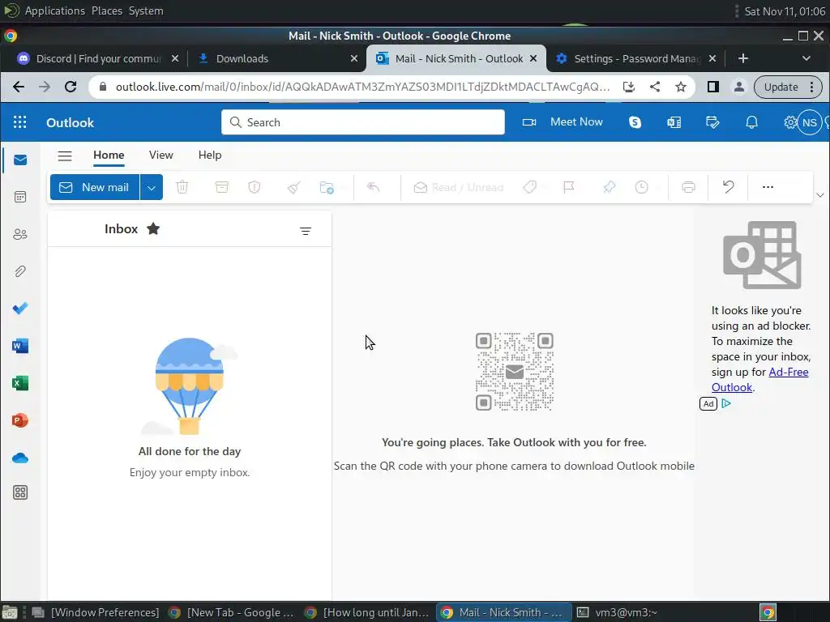Click the Delete trash icon

[182, 187]
